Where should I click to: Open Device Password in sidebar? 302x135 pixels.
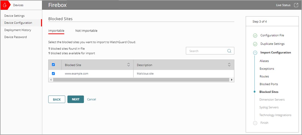16,37
